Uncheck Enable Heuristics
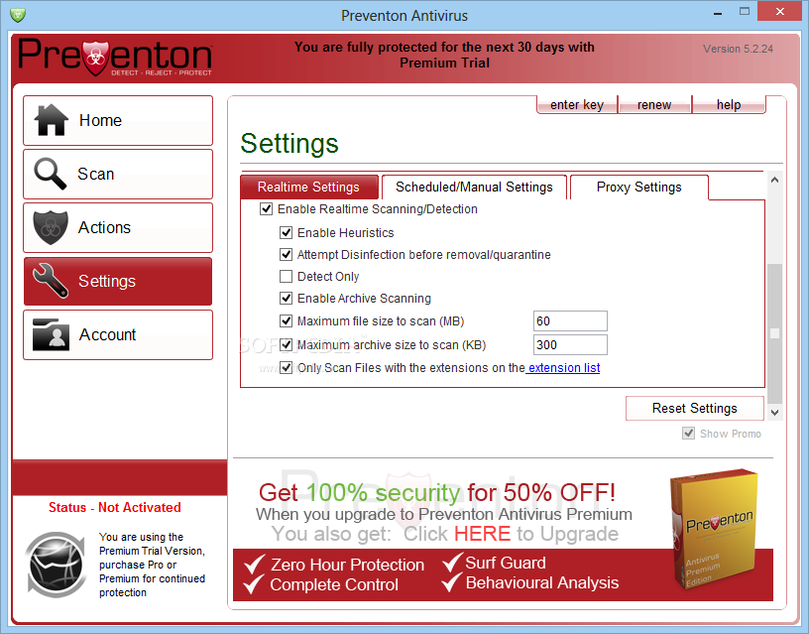This screenshot has width=809, height=634. tap(286, 233)
